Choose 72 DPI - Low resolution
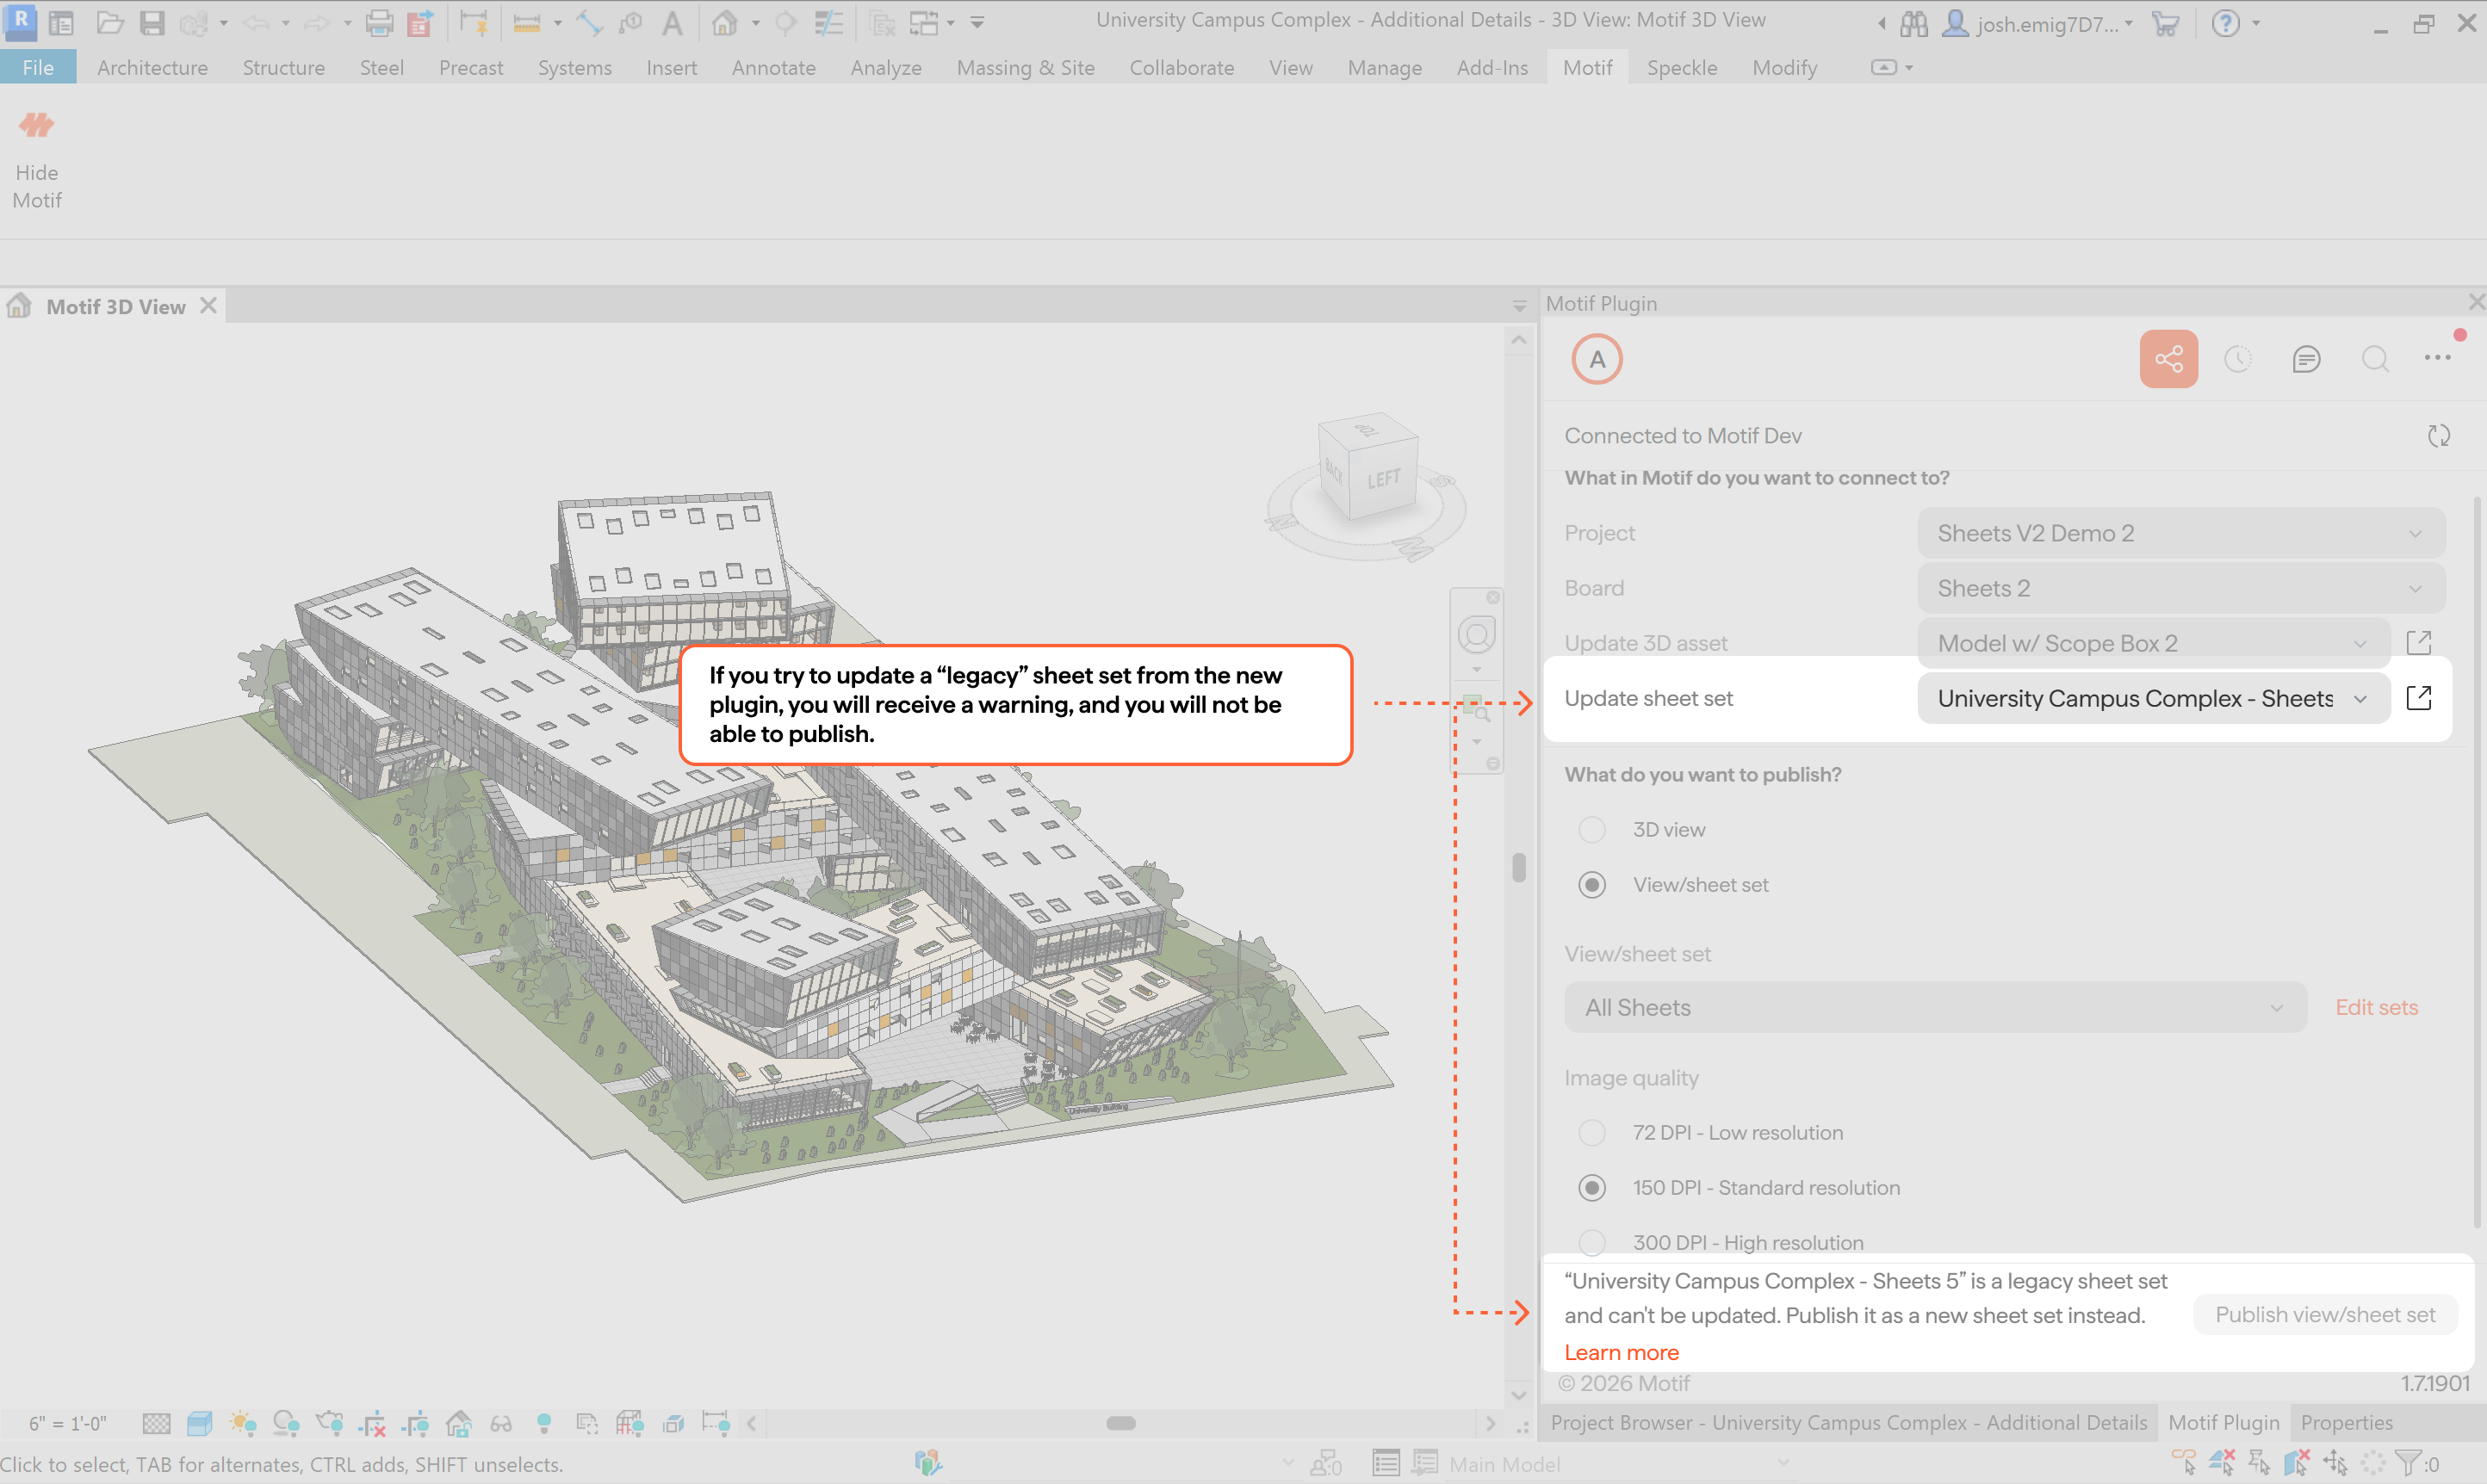This screenshot has width=2487, height=1484. click(x=1591, y=1132)
